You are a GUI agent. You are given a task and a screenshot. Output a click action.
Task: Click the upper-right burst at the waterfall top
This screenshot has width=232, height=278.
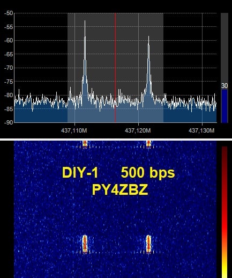pos(148,144)
